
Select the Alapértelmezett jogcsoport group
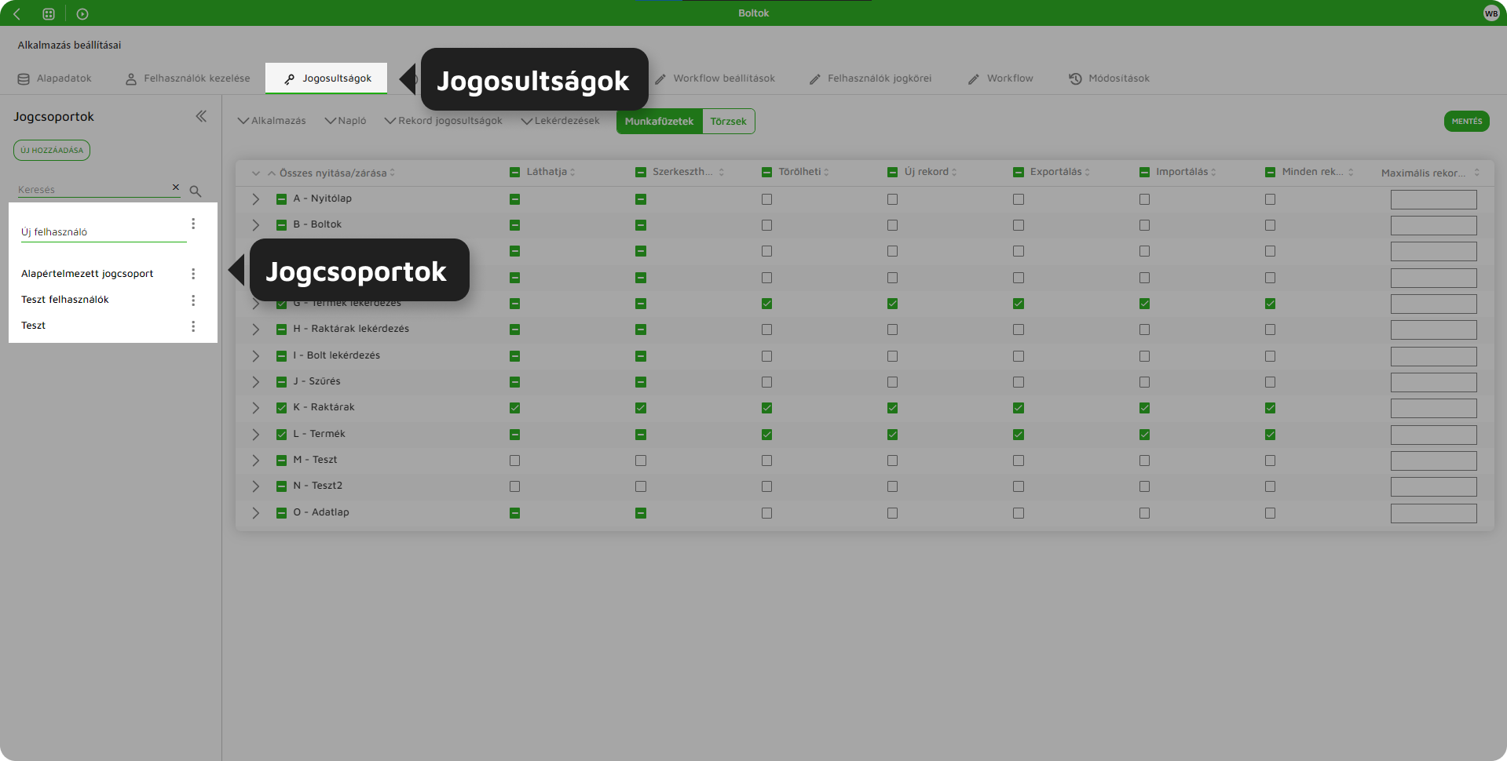[87, 274]
